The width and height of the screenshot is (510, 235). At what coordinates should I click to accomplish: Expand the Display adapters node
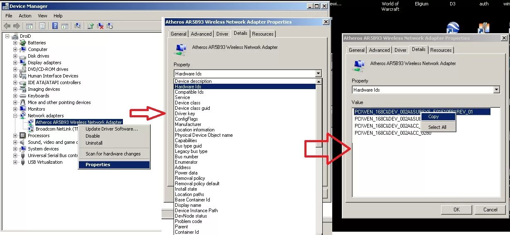(x=15, y=63)
